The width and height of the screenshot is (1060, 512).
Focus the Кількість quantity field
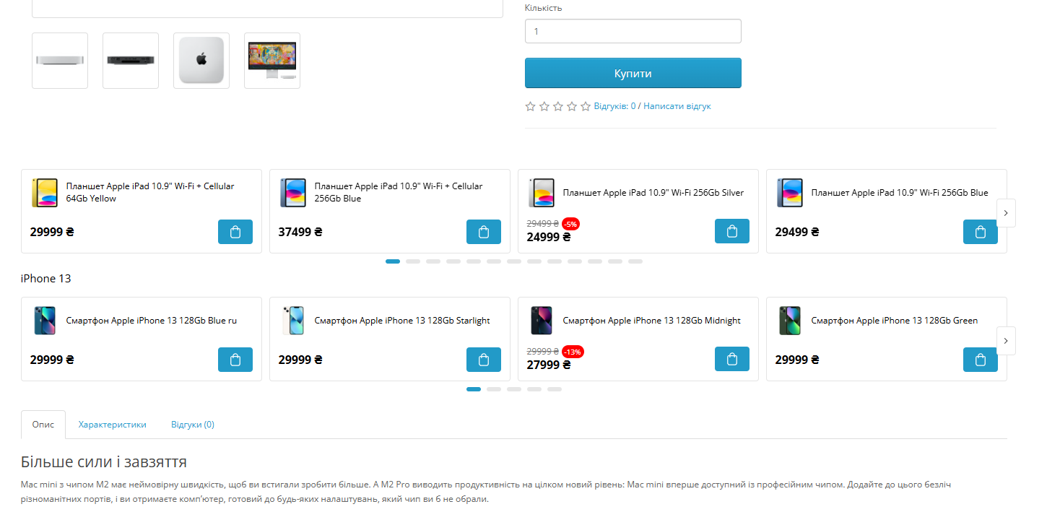pos(633,31)
